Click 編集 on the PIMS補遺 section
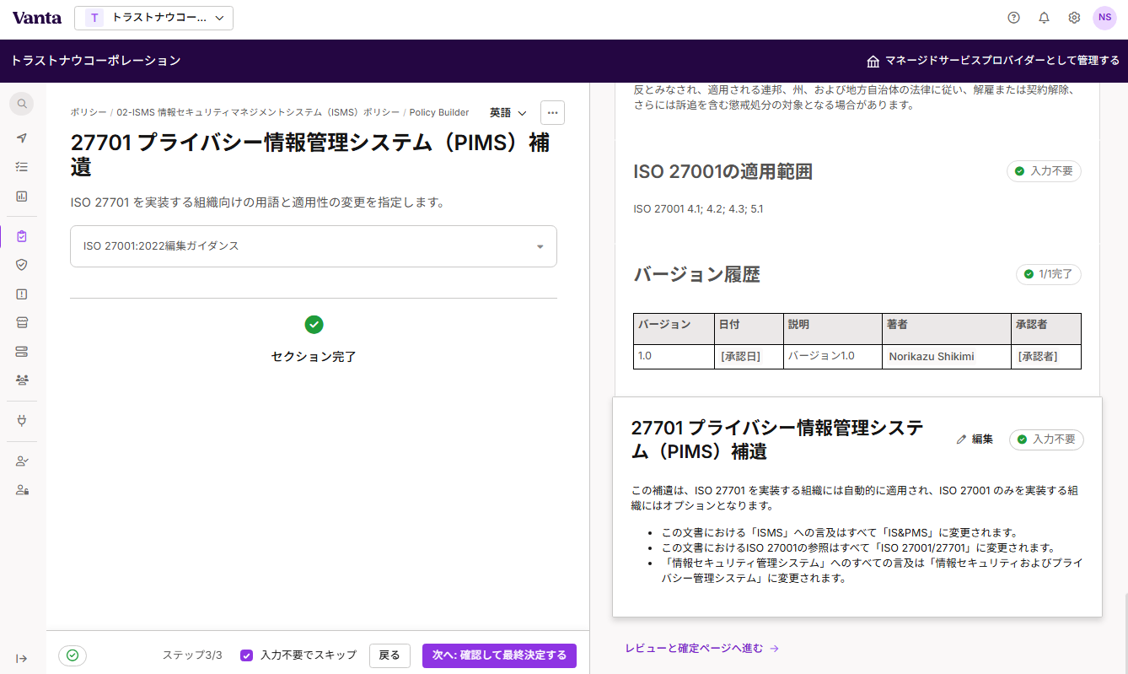 975,439
